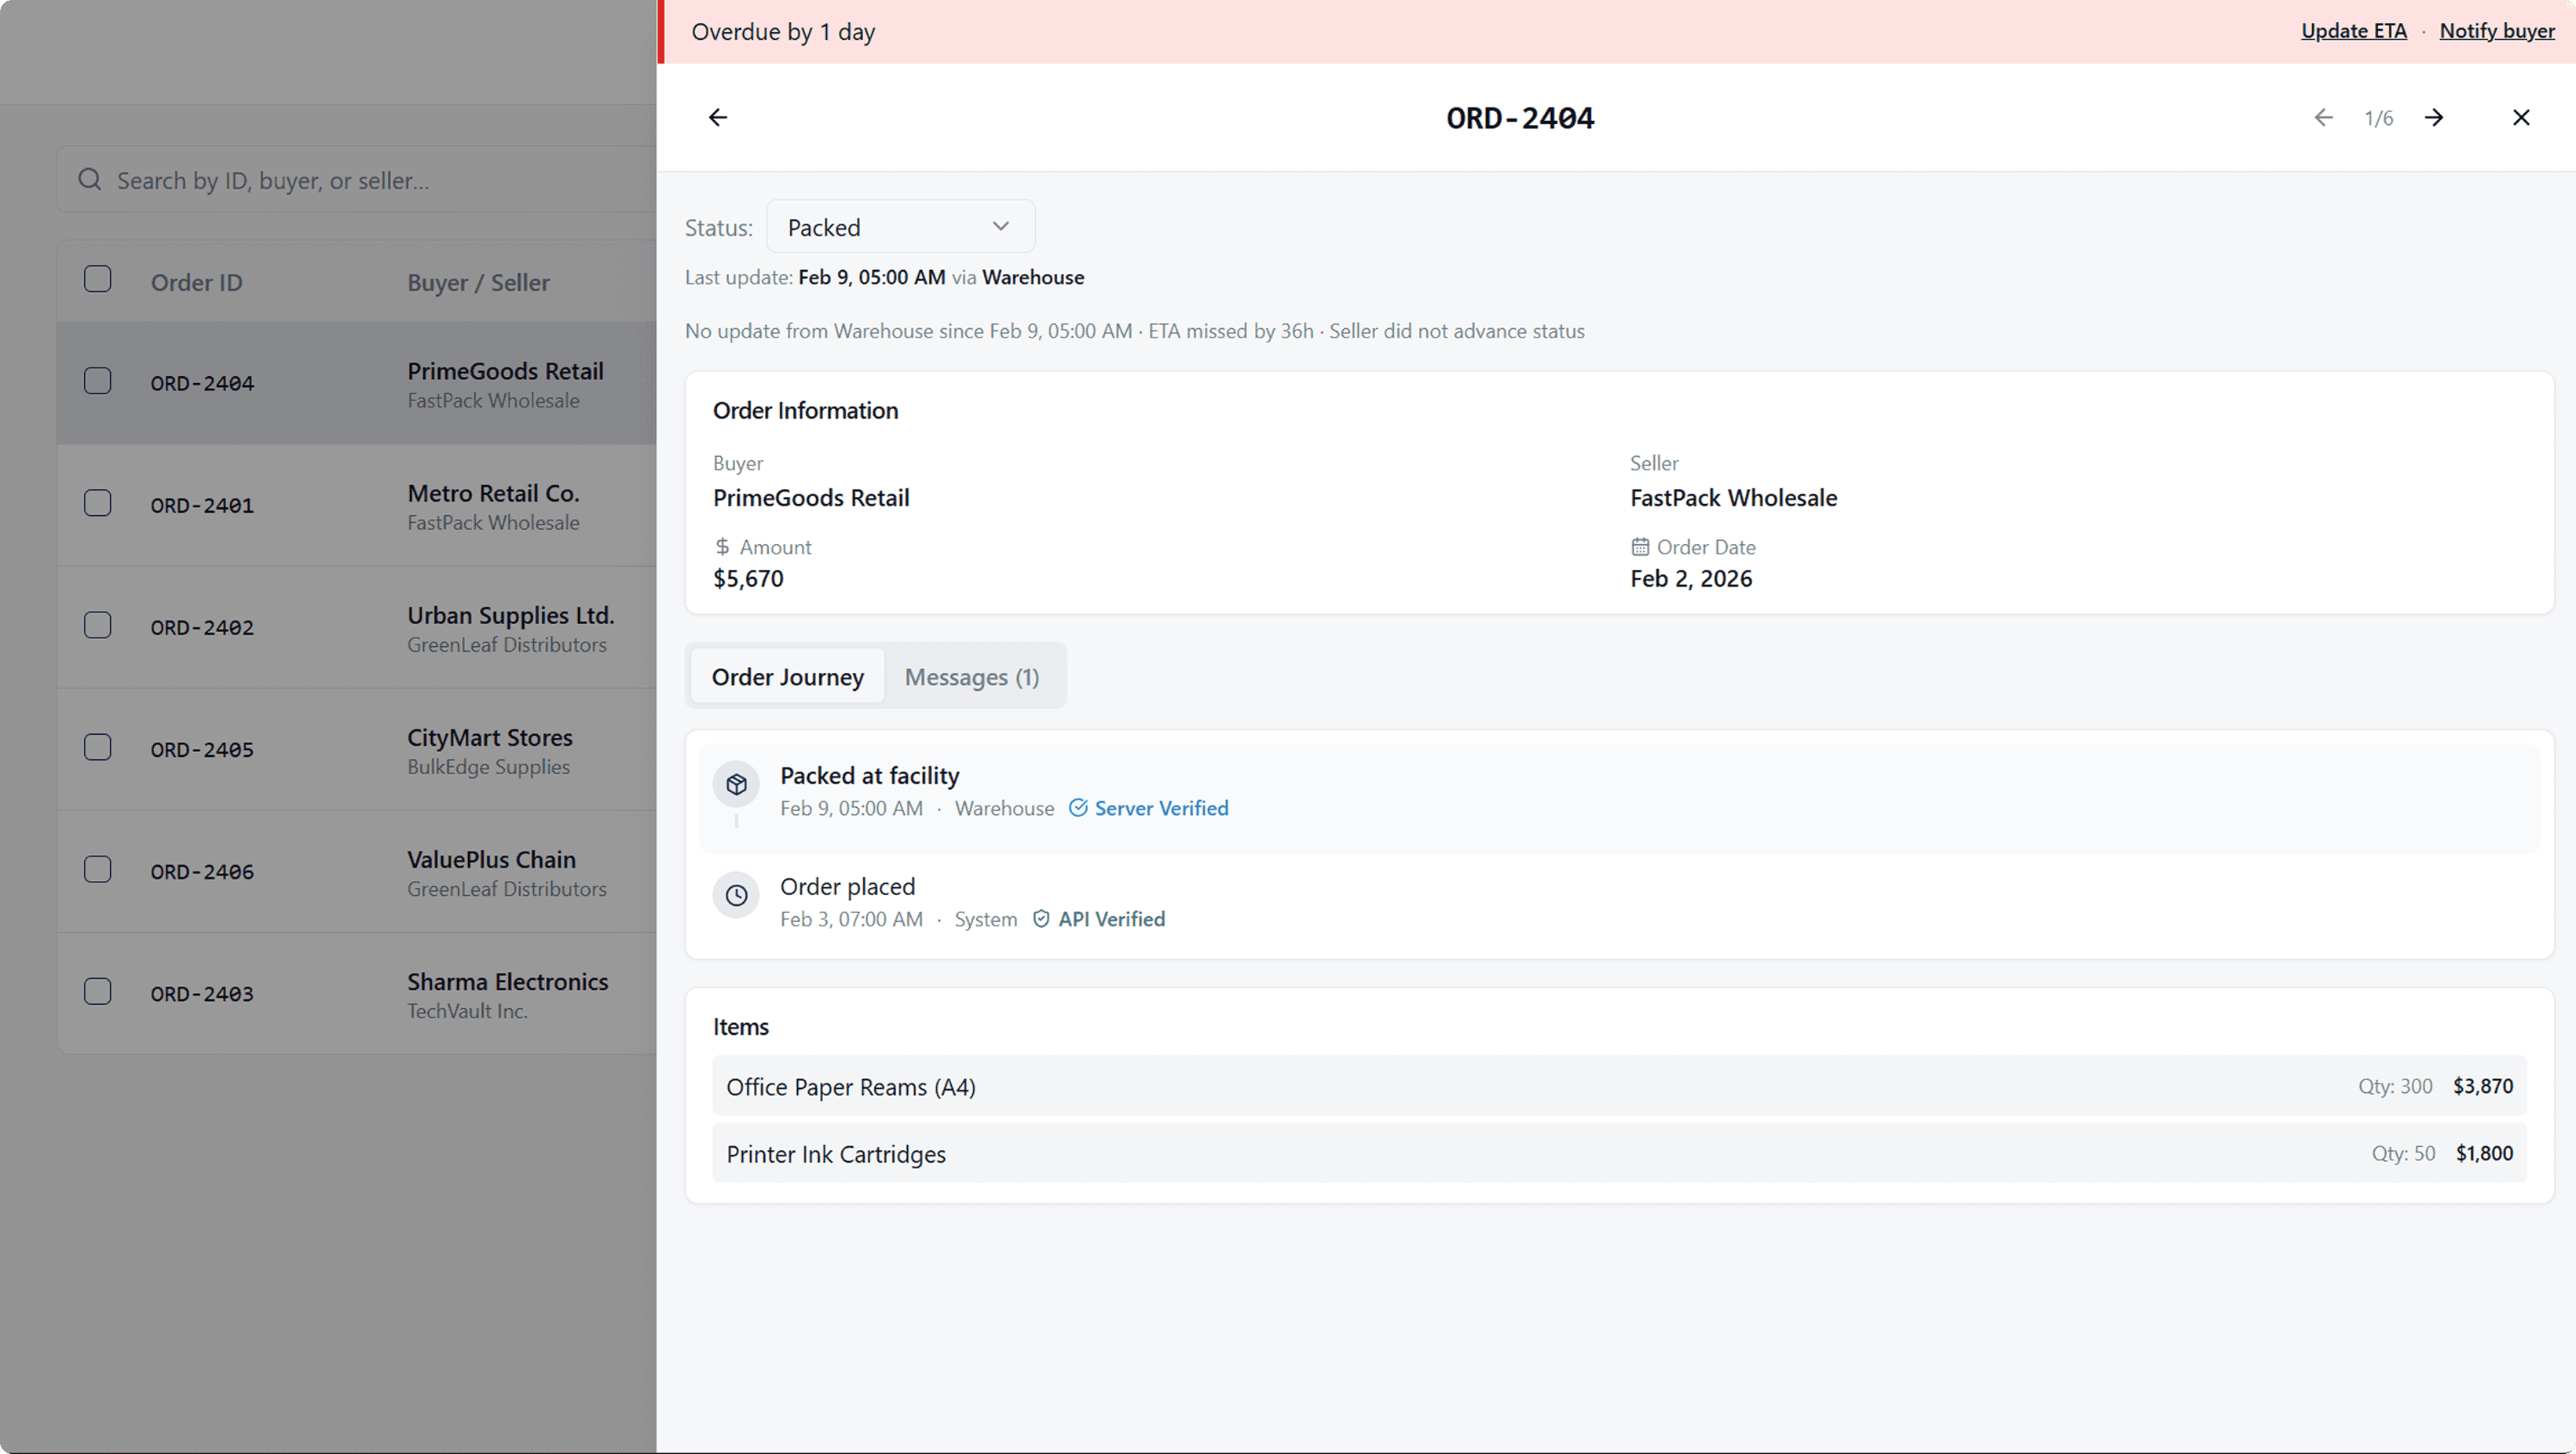Select the Order Journey tab
The image size is (2576, 1454).
coord(787,677)
